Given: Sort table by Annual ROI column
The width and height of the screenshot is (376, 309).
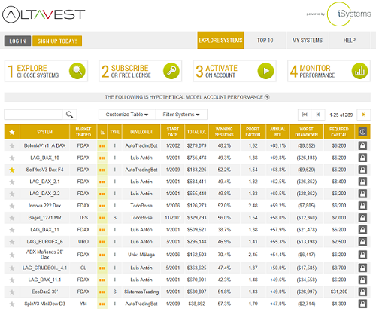Looking at the screenshot, I should click(277, 132).
